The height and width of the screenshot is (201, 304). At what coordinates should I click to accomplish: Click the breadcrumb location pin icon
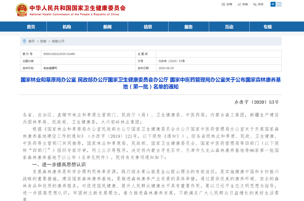point(24,41)
